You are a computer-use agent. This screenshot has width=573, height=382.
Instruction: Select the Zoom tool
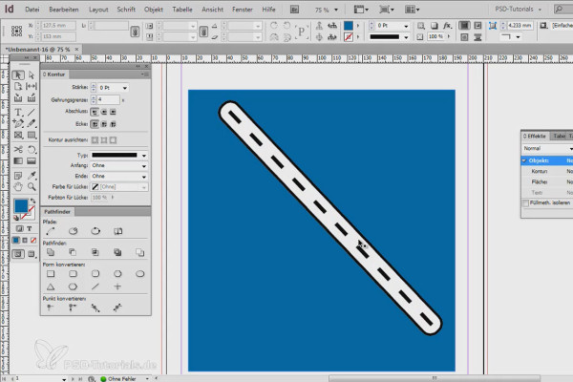[32, 187]
